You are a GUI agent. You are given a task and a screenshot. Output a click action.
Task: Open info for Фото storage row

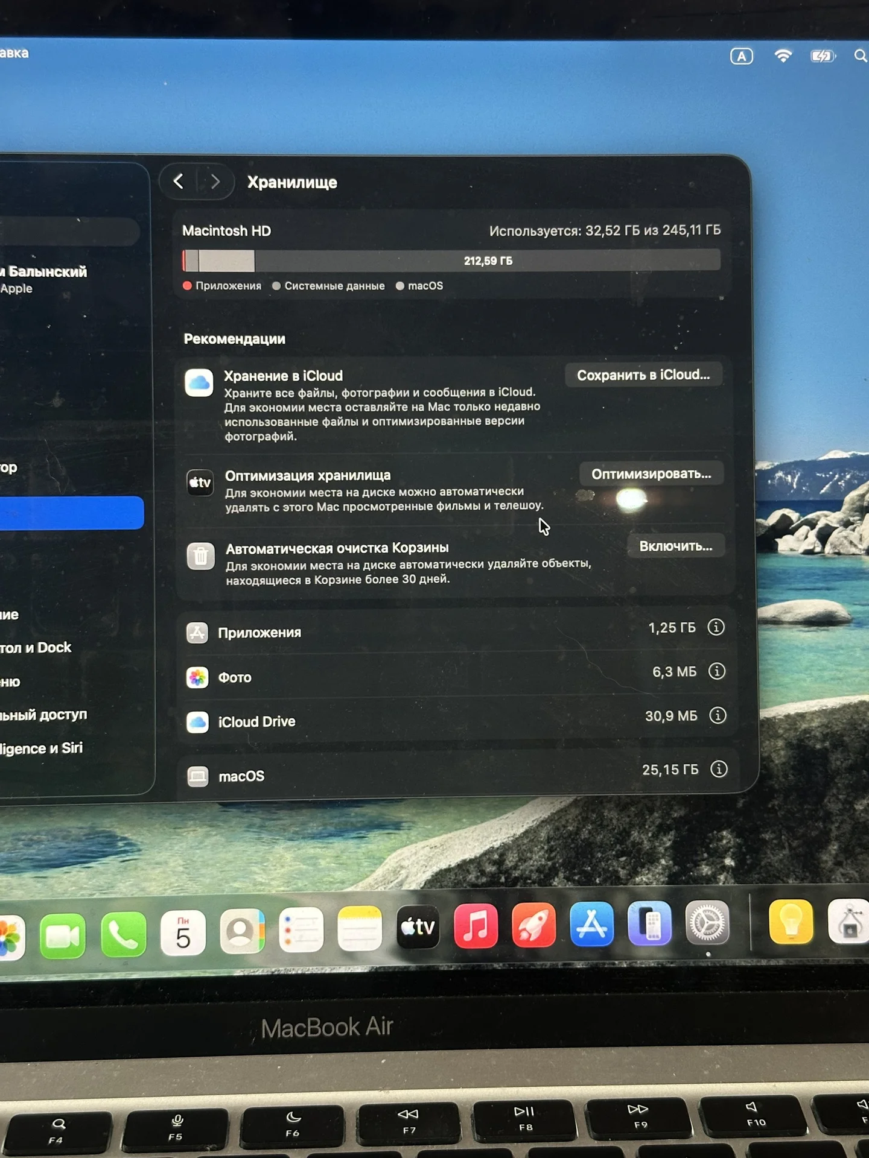pos(716,671)
